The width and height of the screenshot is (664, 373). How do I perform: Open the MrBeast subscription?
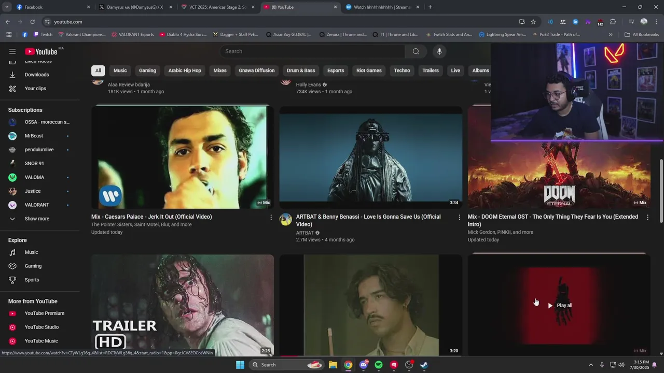tap(34, 136)
